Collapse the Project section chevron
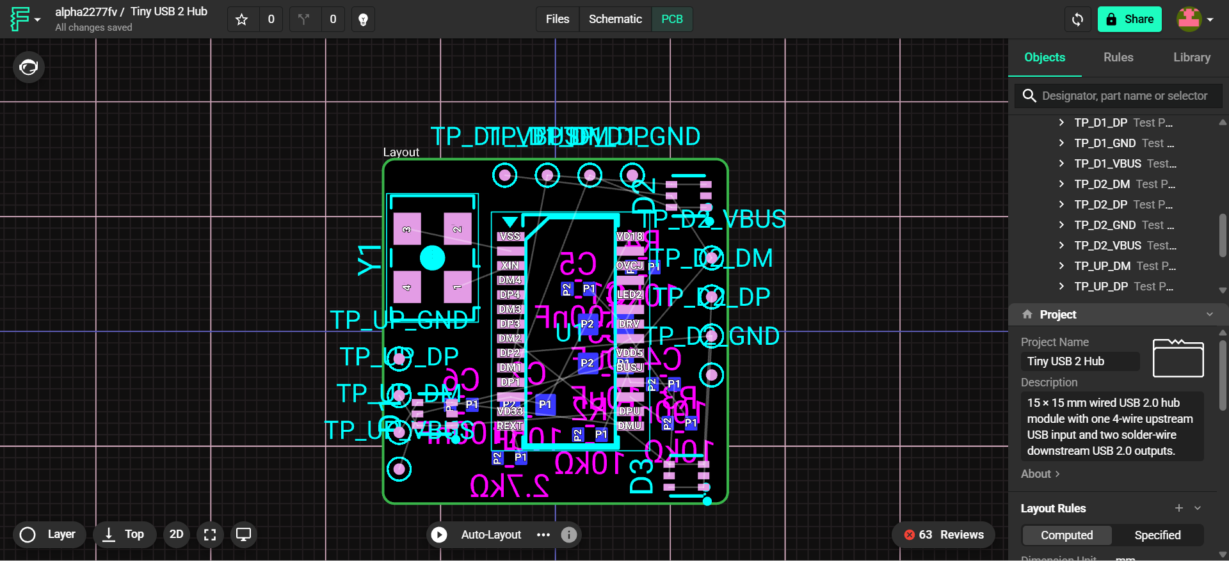Viewport: 1229px width, 561px height. (1210, 314)
